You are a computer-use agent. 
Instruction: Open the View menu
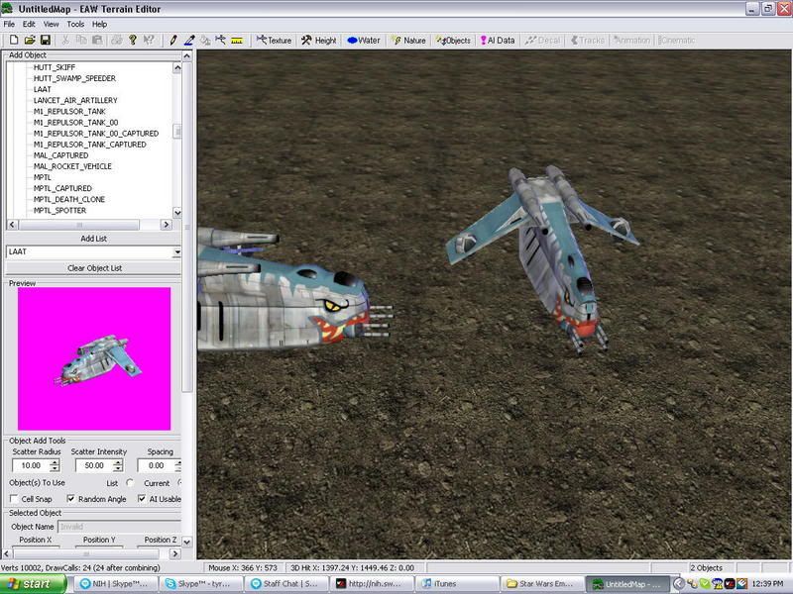pos(51,24)
